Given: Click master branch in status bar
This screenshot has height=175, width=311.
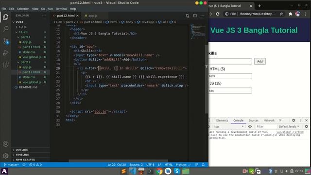Looking at the screenshot, I should coord(11,165).
